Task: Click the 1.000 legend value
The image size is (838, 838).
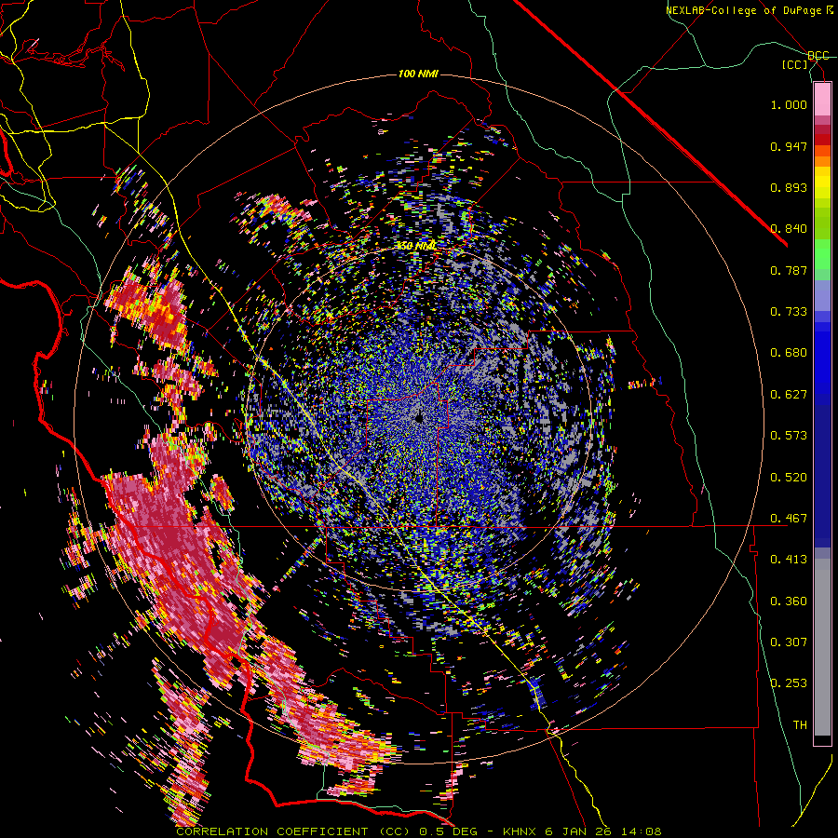Action: [x=789, y=104]
